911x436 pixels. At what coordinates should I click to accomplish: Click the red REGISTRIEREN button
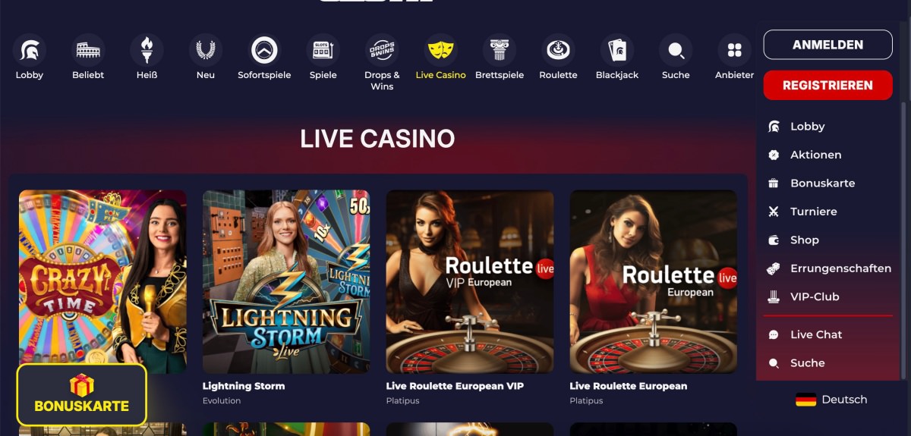[x=827, y=85]
